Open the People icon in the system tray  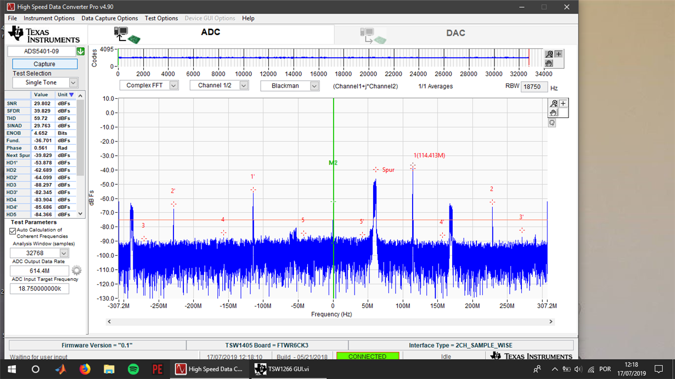click(537, 369)
